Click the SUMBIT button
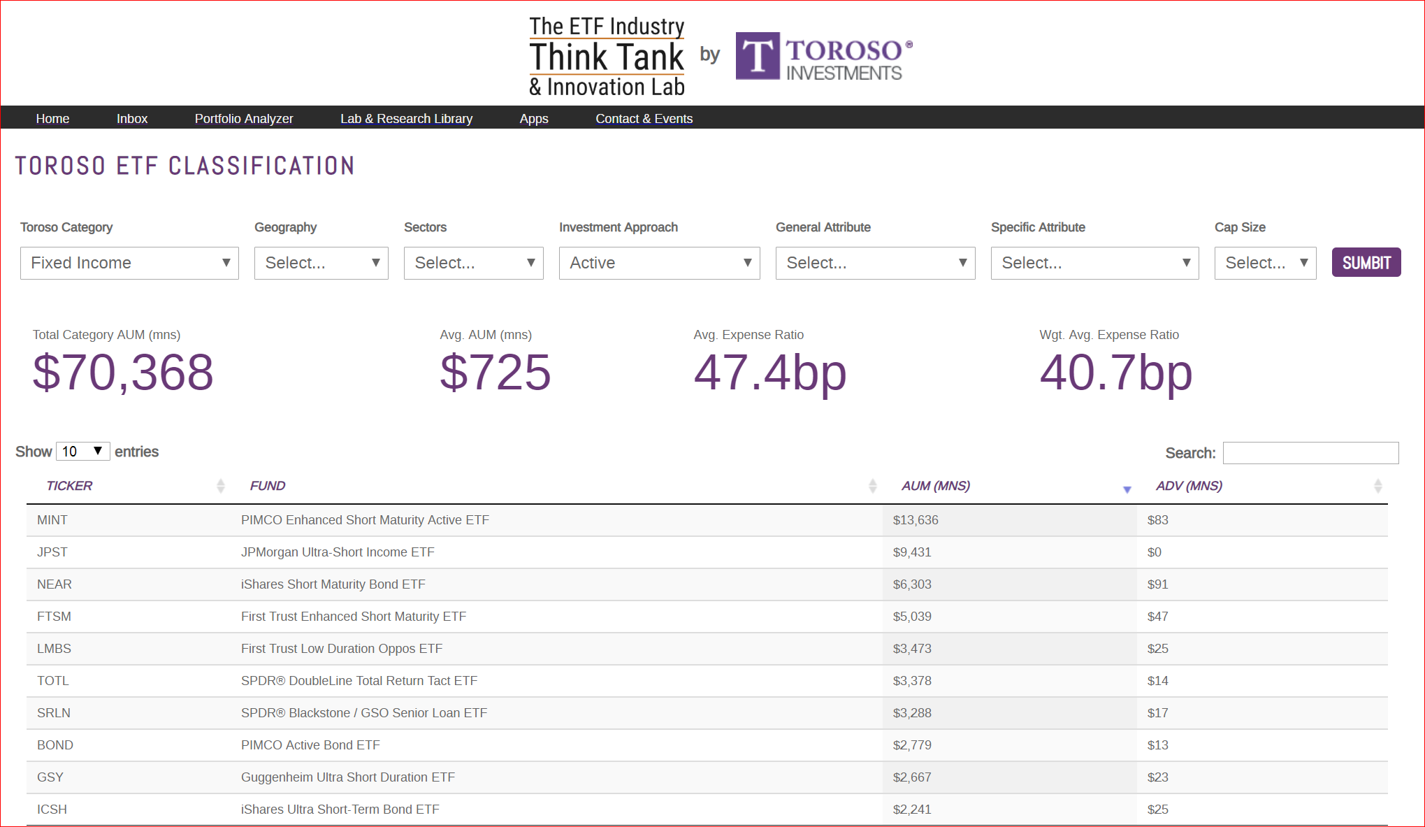This screenshot has width=1425, height=827. point(1366,262)
